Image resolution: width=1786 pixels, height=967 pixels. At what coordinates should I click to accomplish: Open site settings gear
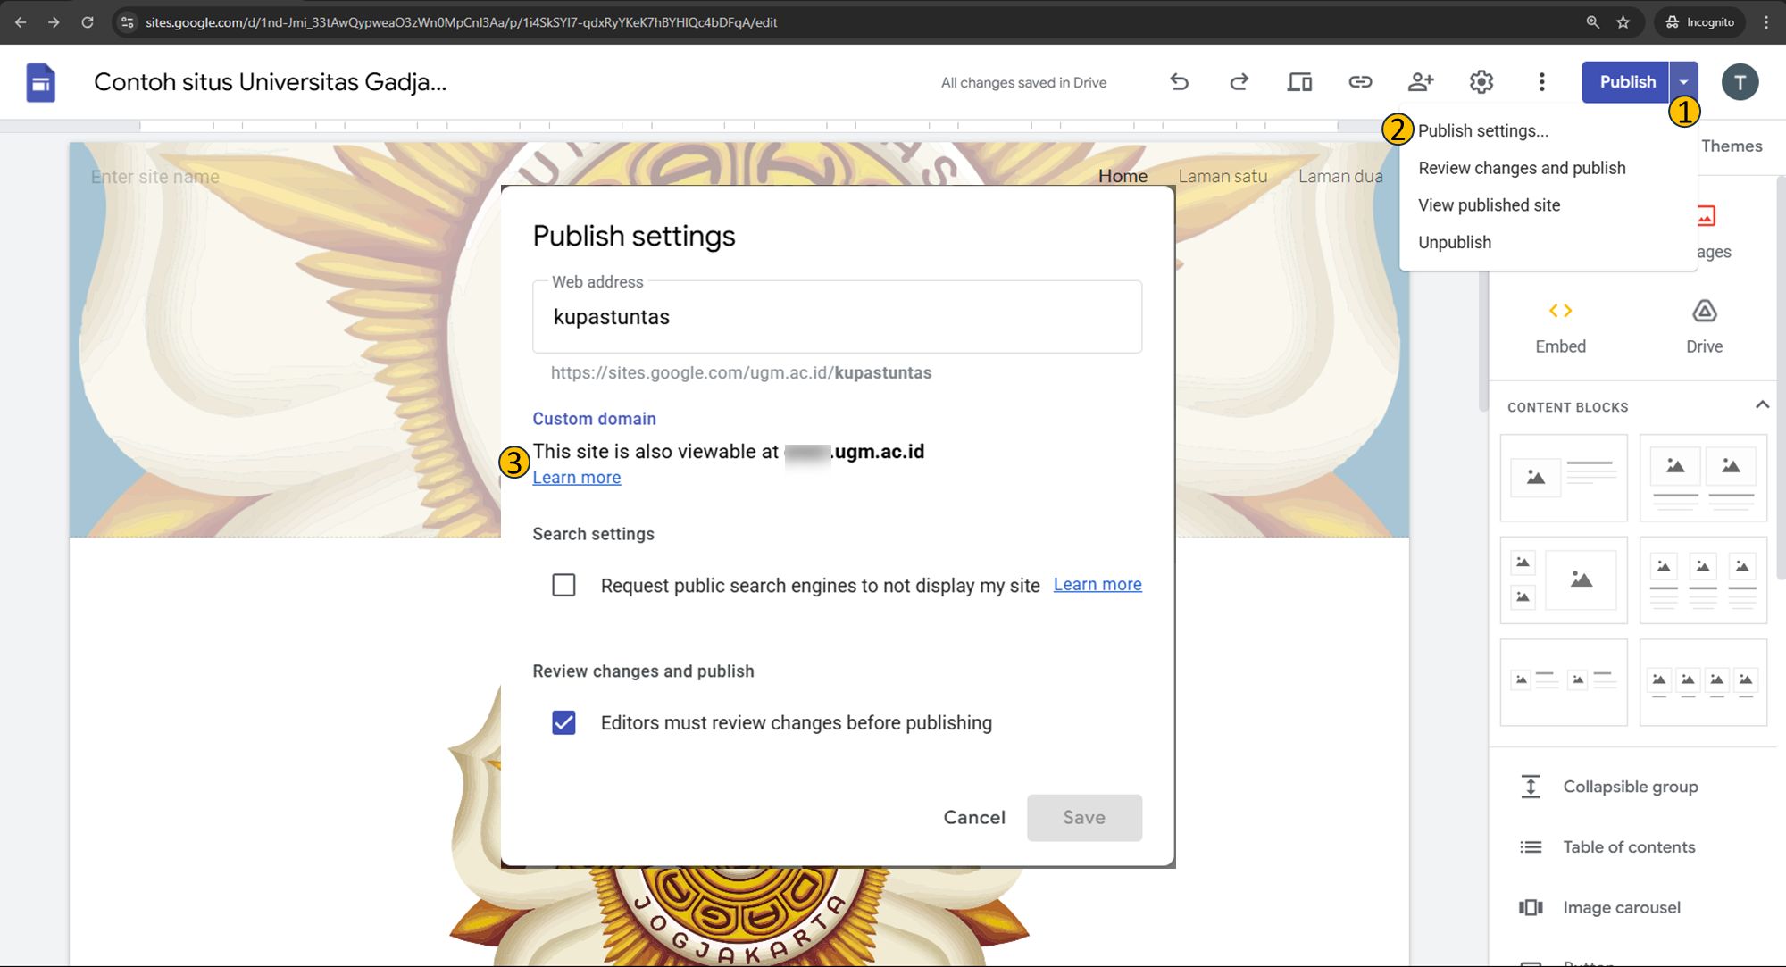coord(1481,82)
